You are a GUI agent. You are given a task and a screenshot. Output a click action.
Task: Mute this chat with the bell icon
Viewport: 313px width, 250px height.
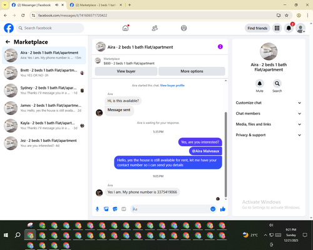coord(260,84)
